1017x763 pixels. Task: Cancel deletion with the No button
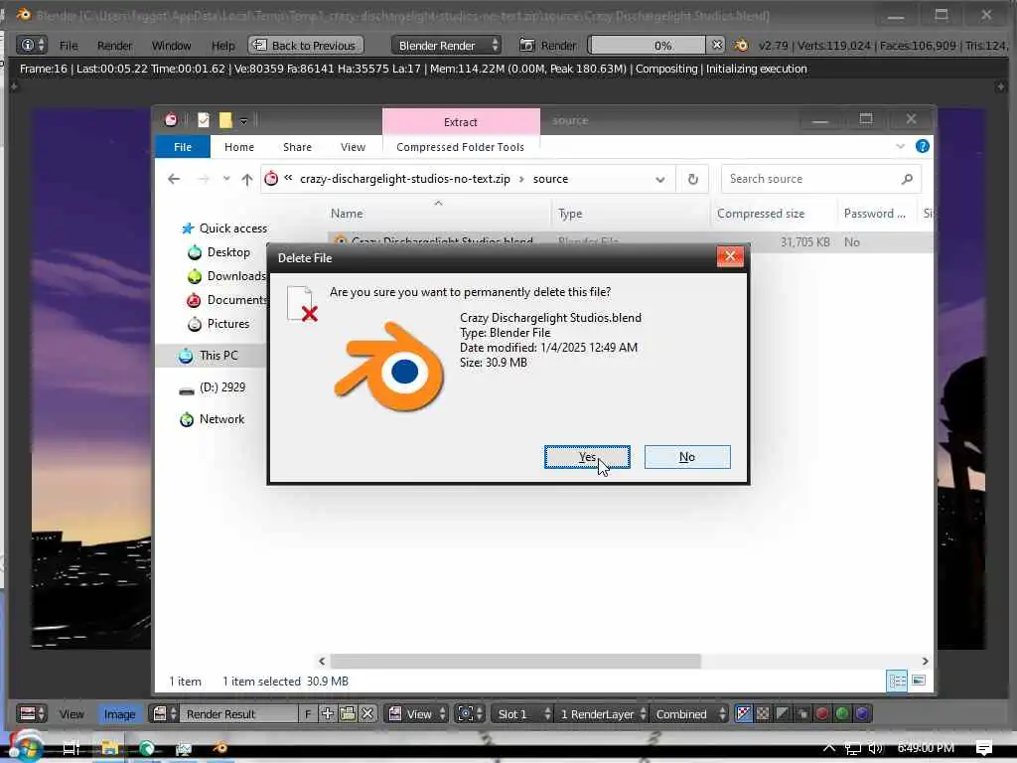coord(687,457)
